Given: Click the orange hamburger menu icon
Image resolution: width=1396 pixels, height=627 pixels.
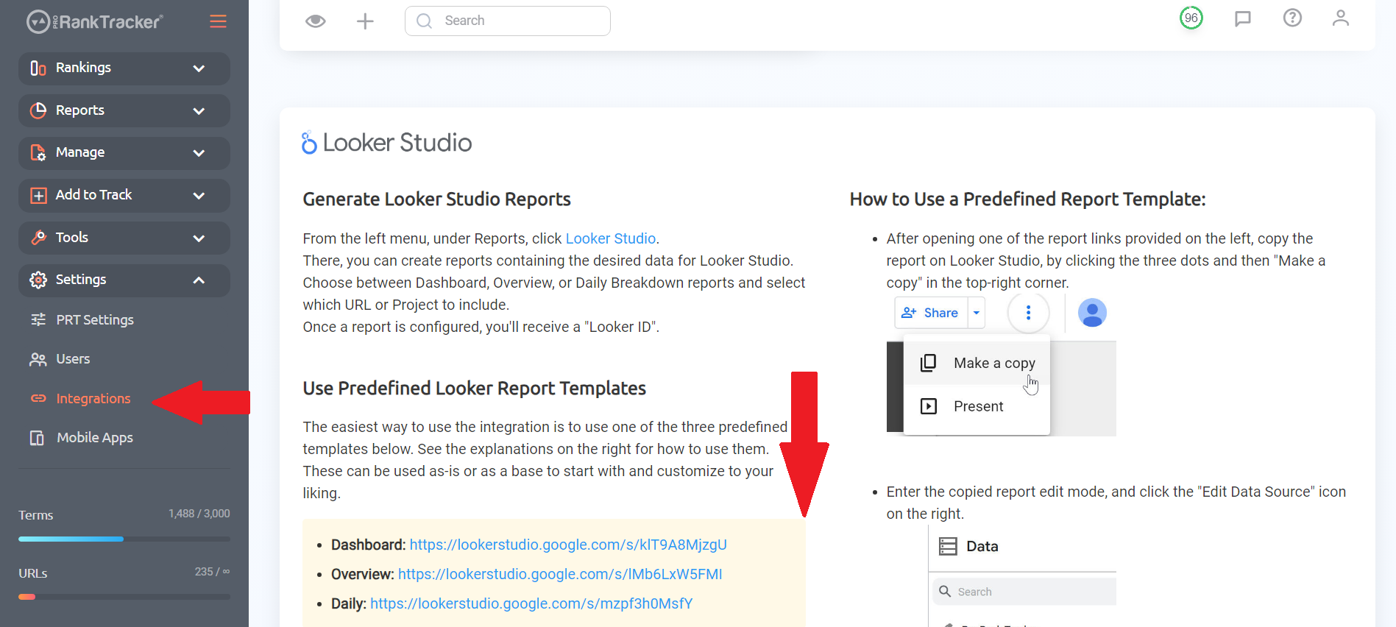Looking at the screenshot, I should [218, 21].
